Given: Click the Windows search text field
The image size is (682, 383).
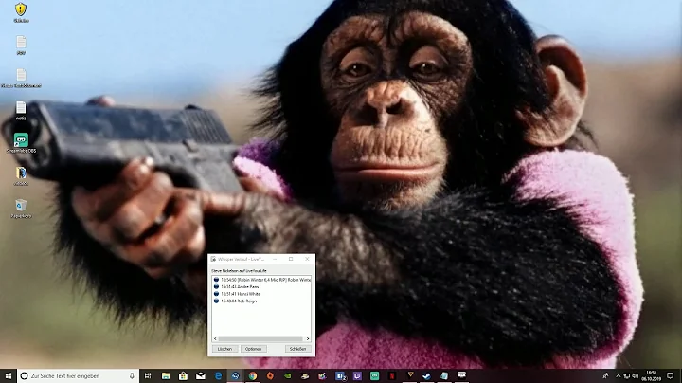Looking at the screenshot, I should click(79, 375).
